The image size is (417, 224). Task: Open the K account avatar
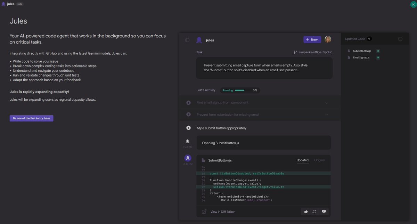coord(413,4)
